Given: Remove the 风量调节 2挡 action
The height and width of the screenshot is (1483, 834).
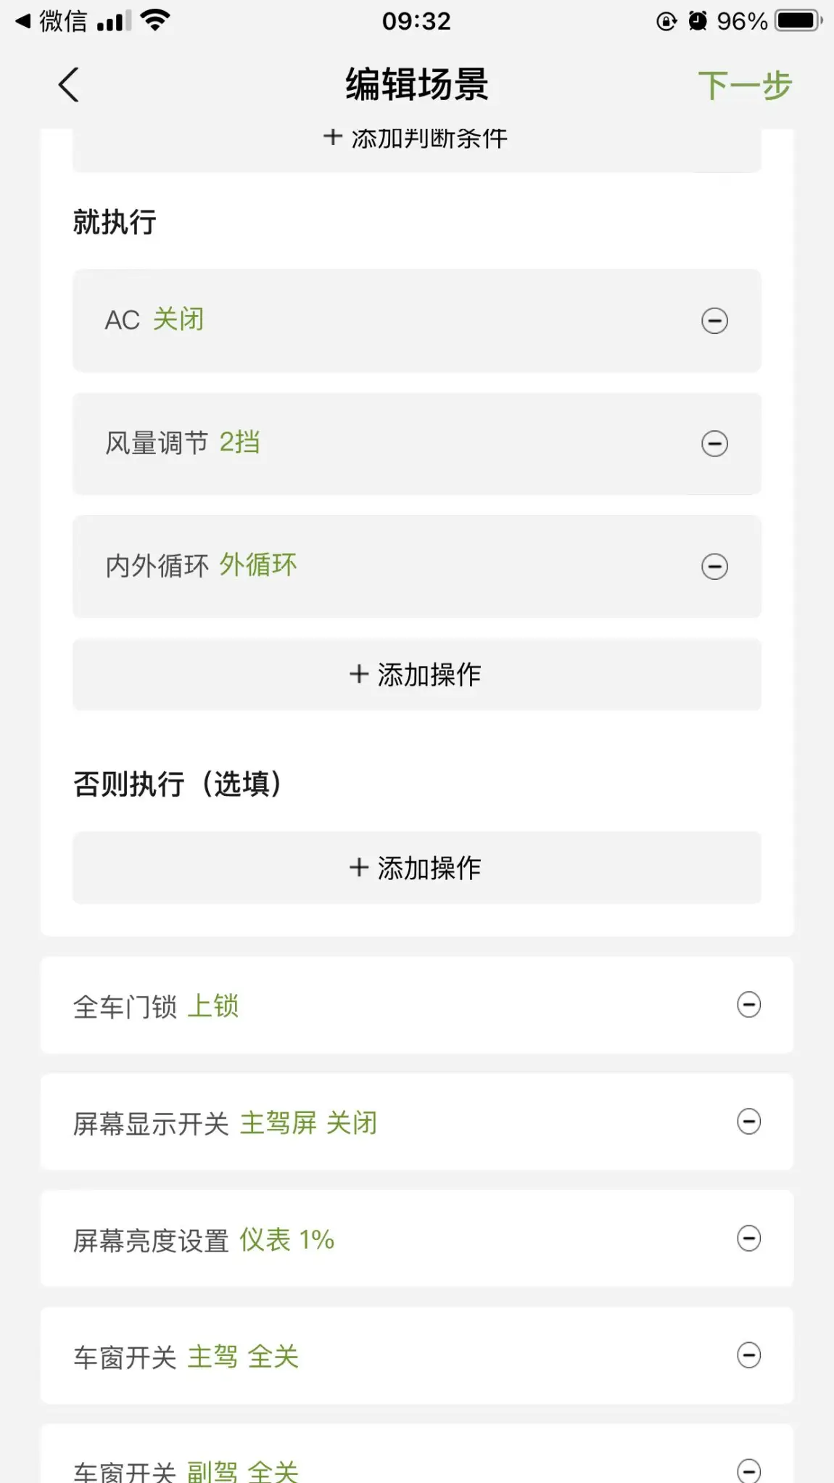Looking at the screenshot, I should click(x=714, y=444).
